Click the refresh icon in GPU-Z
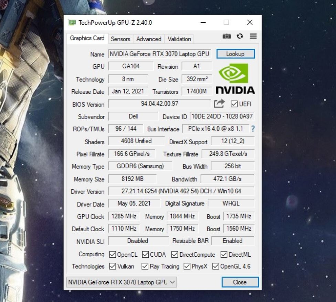 tap(240, 36)
